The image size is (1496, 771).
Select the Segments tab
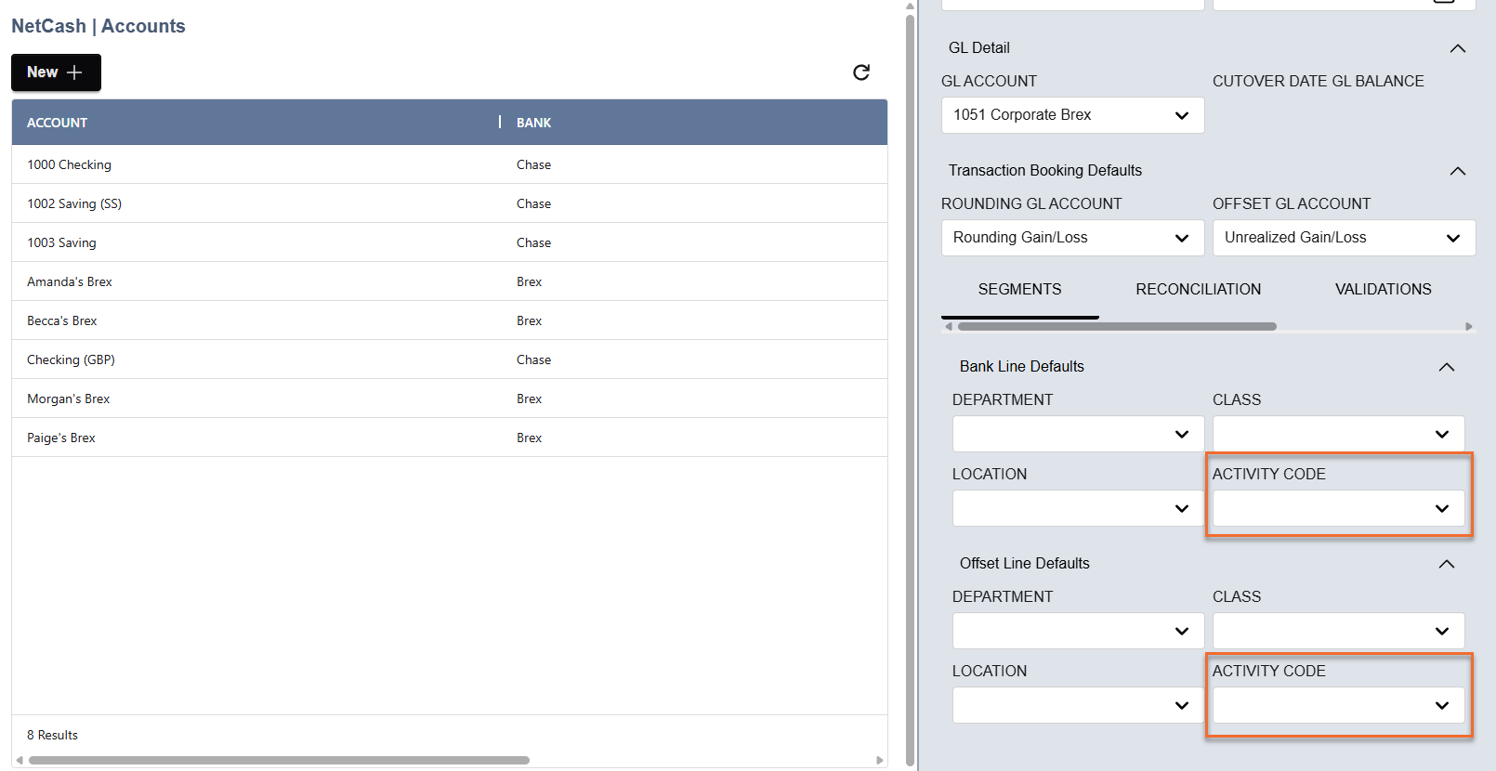[x=1019, y=290]
